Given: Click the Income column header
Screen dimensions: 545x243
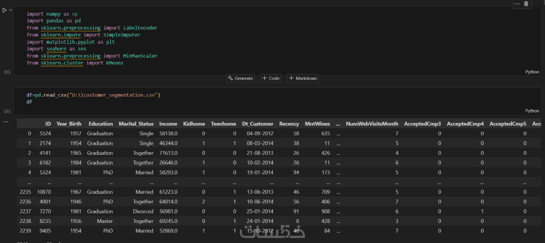Looking at the screenshot, I should pyautogui.click(x=168, y=124).
